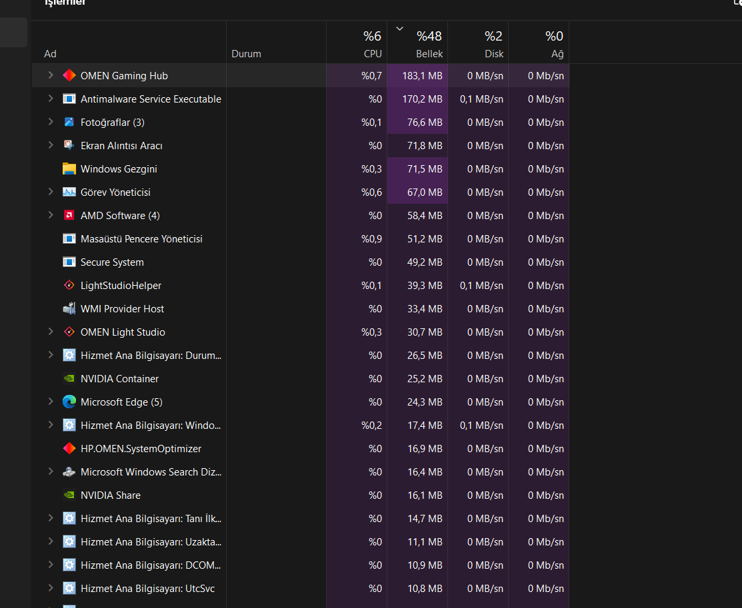Viewport: 742px width, 608px height.
Task: Expand the Fotoğraflar (3) process group
Action: [51, 121]
